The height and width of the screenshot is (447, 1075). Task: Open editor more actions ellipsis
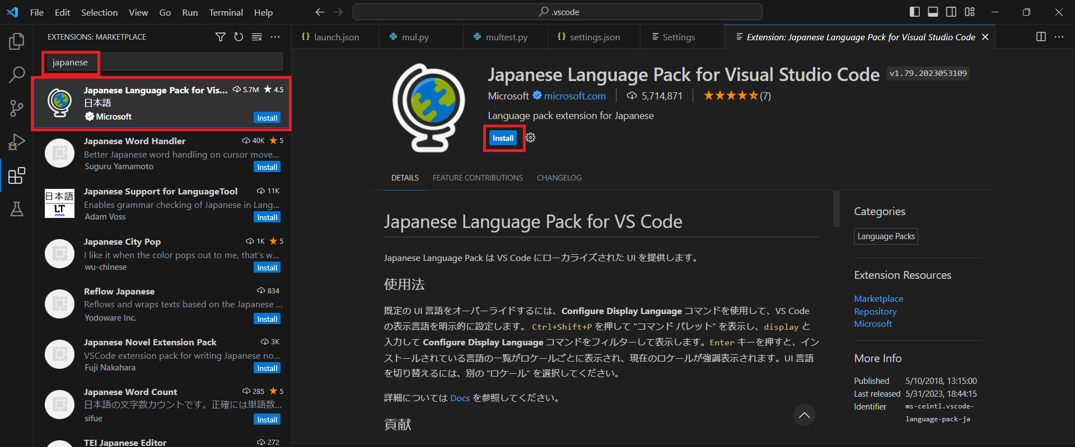click(x=1059, y=37)
